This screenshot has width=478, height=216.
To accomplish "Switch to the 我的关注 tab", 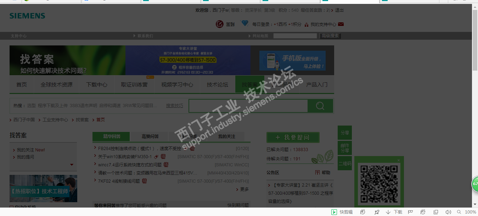I will point(227,137).
